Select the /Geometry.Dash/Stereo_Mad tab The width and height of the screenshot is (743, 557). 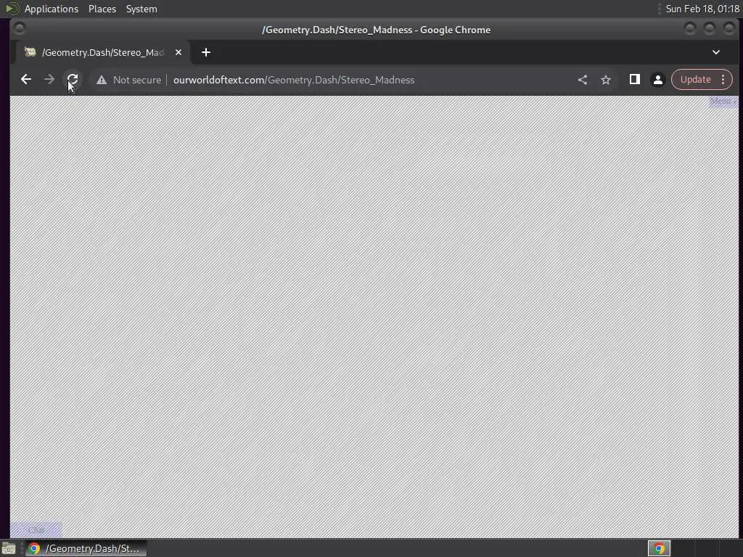click(x=103, y=52)
